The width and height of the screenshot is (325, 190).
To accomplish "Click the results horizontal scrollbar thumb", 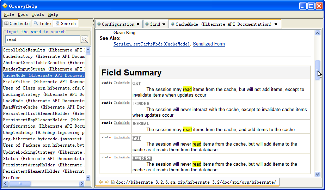I will pyautogui.click(x=20, y=183).
